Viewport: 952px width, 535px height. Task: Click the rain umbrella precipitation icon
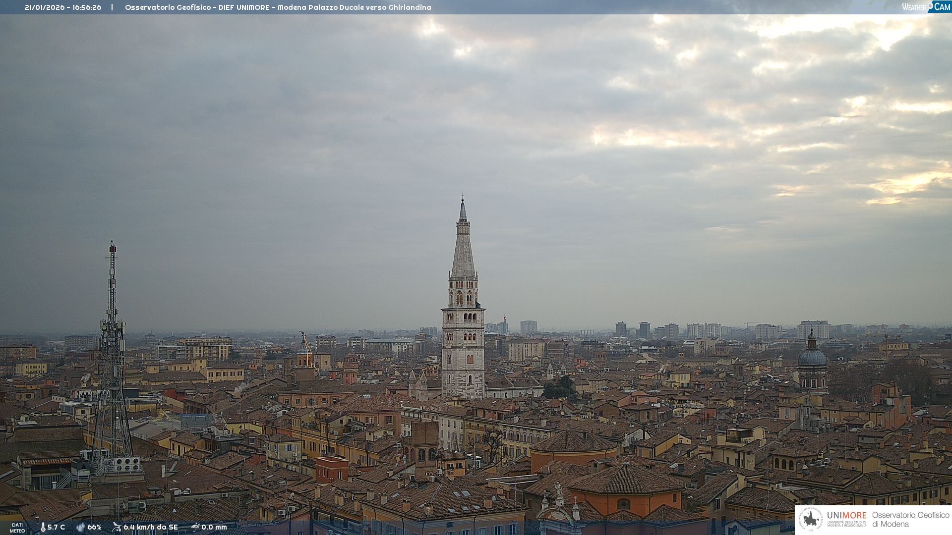tap(195, 527)
